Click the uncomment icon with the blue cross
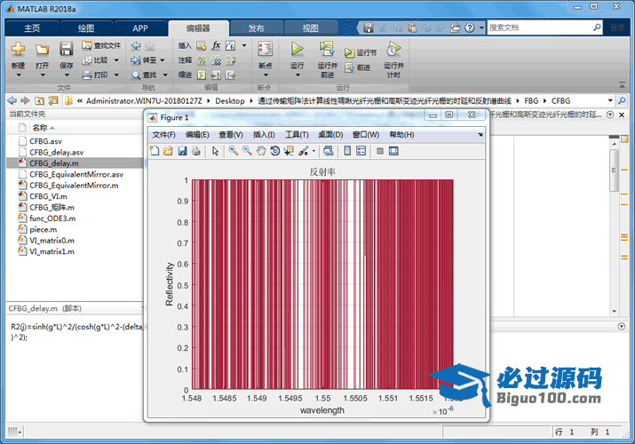The height and width of the screenshot is (444, 635). click(216, 60)
